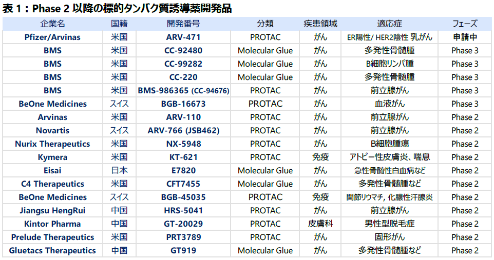494x260 pixels.
Task: Click the Kymera company cell
Action: point(52,157)
